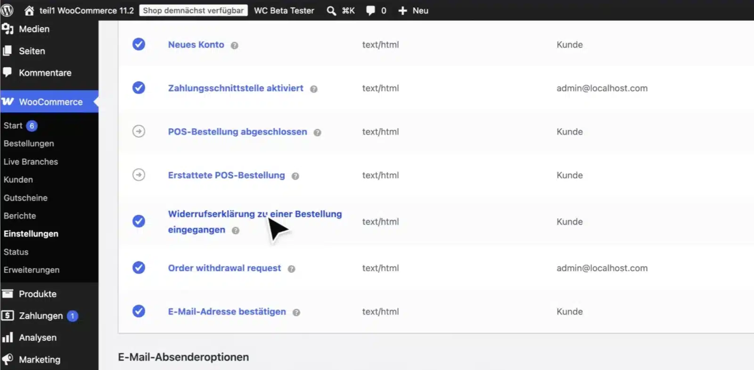The width and height of the screenshot is (754, 370).
Task: Click the home icon beside site name
Action: coord(29,10)
